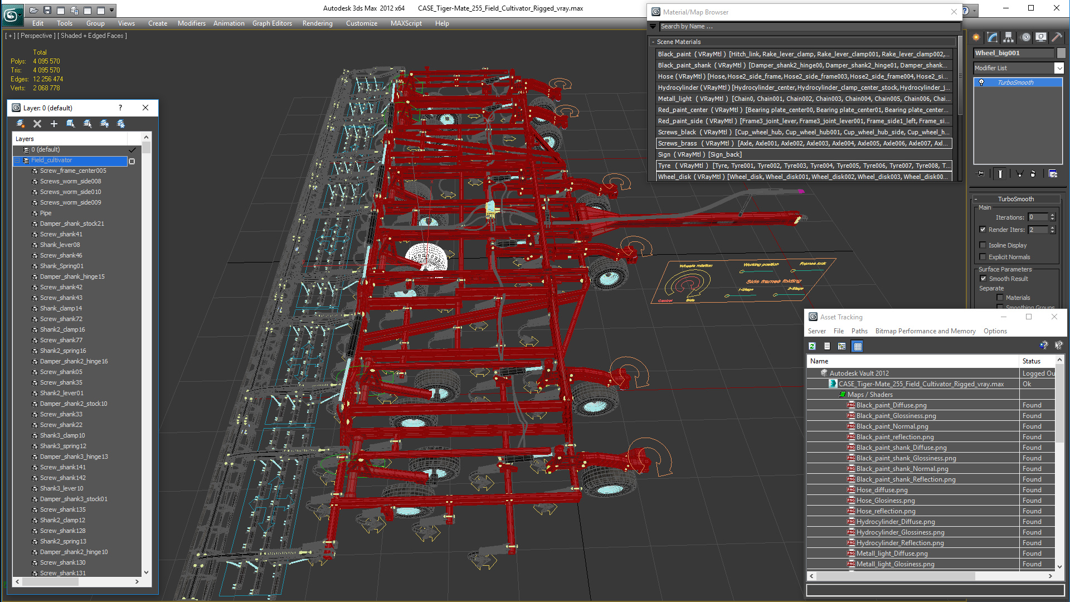This screenshot has width=1070, height=602.
Task: Click Remove Modifier from stack icon
Action: (1033, 174)
